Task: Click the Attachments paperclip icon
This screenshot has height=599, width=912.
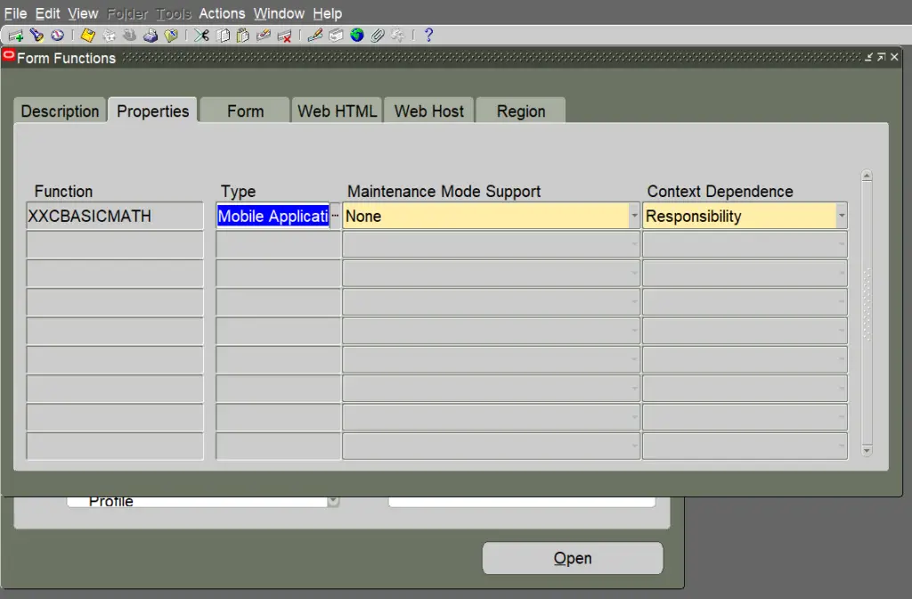Action: coord(377,35)
